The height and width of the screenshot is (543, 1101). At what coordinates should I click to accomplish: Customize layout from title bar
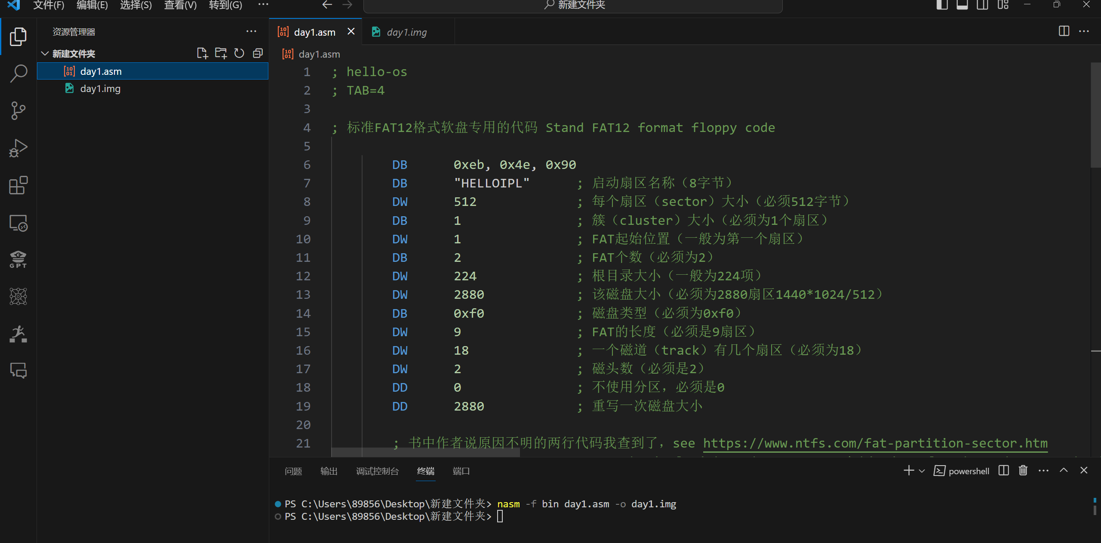(1003, 5)
